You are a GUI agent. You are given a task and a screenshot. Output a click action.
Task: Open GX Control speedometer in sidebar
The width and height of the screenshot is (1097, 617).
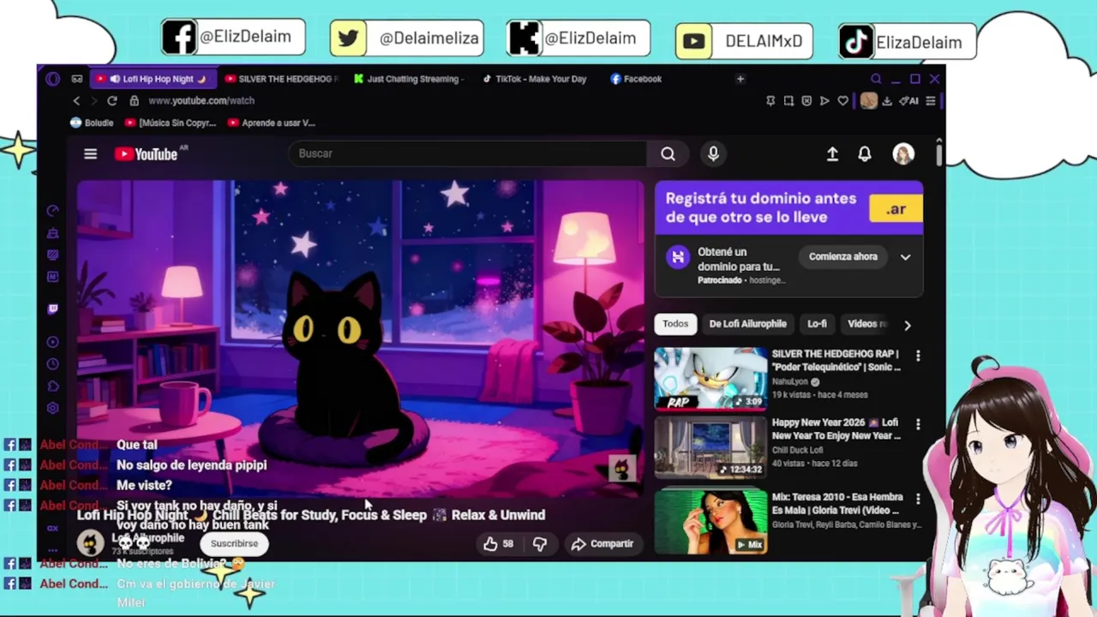pos(53,211)
